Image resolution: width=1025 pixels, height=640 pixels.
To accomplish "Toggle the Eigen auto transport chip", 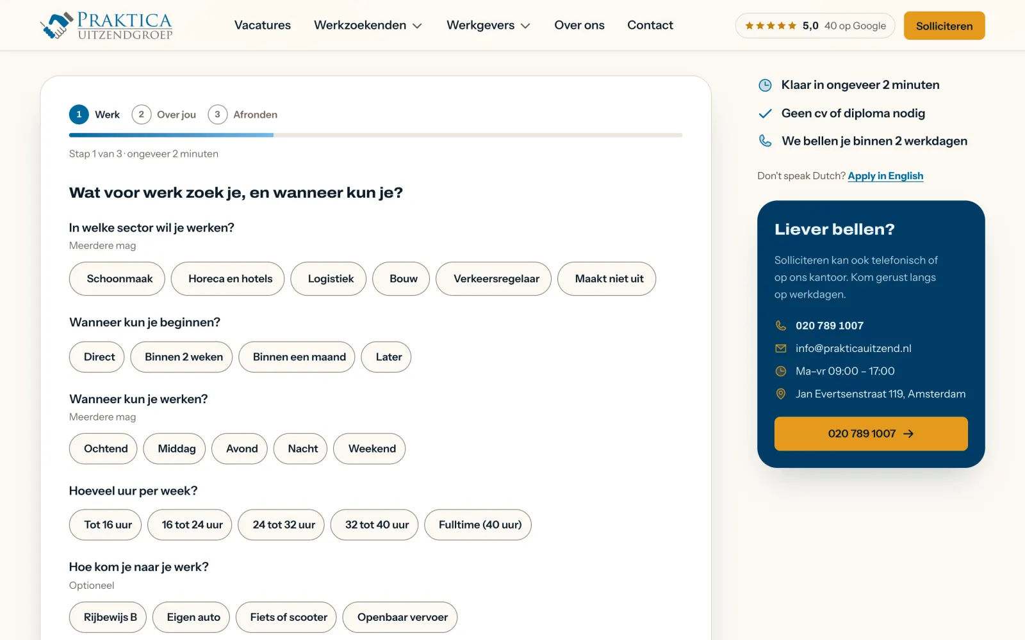I will (x=191, y=618).
